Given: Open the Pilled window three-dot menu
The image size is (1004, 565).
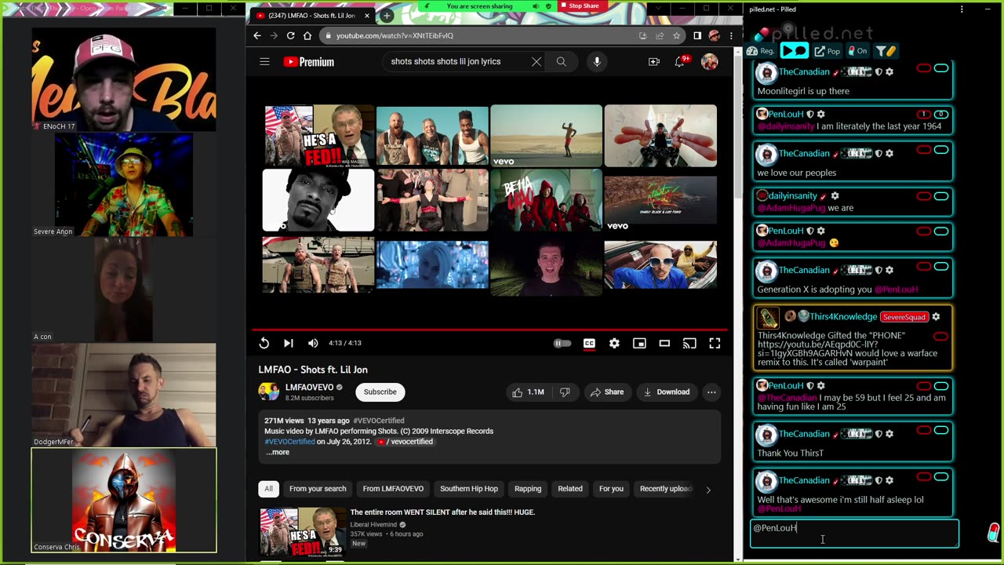Looking at the screenshot, I should 962,9.
